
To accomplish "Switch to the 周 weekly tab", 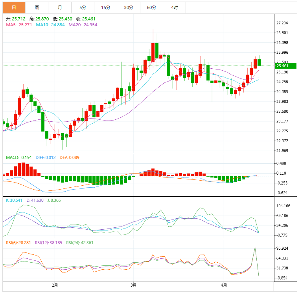I will click(x=37, y=7).
